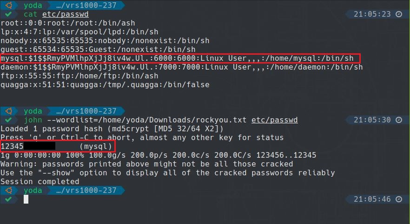Click the mysql hash line in red box

coord(179,58)
